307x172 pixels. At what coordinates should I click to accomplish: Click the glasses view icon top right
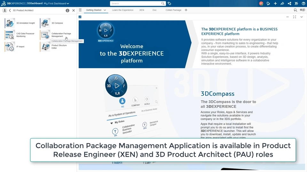pos(303,10)
